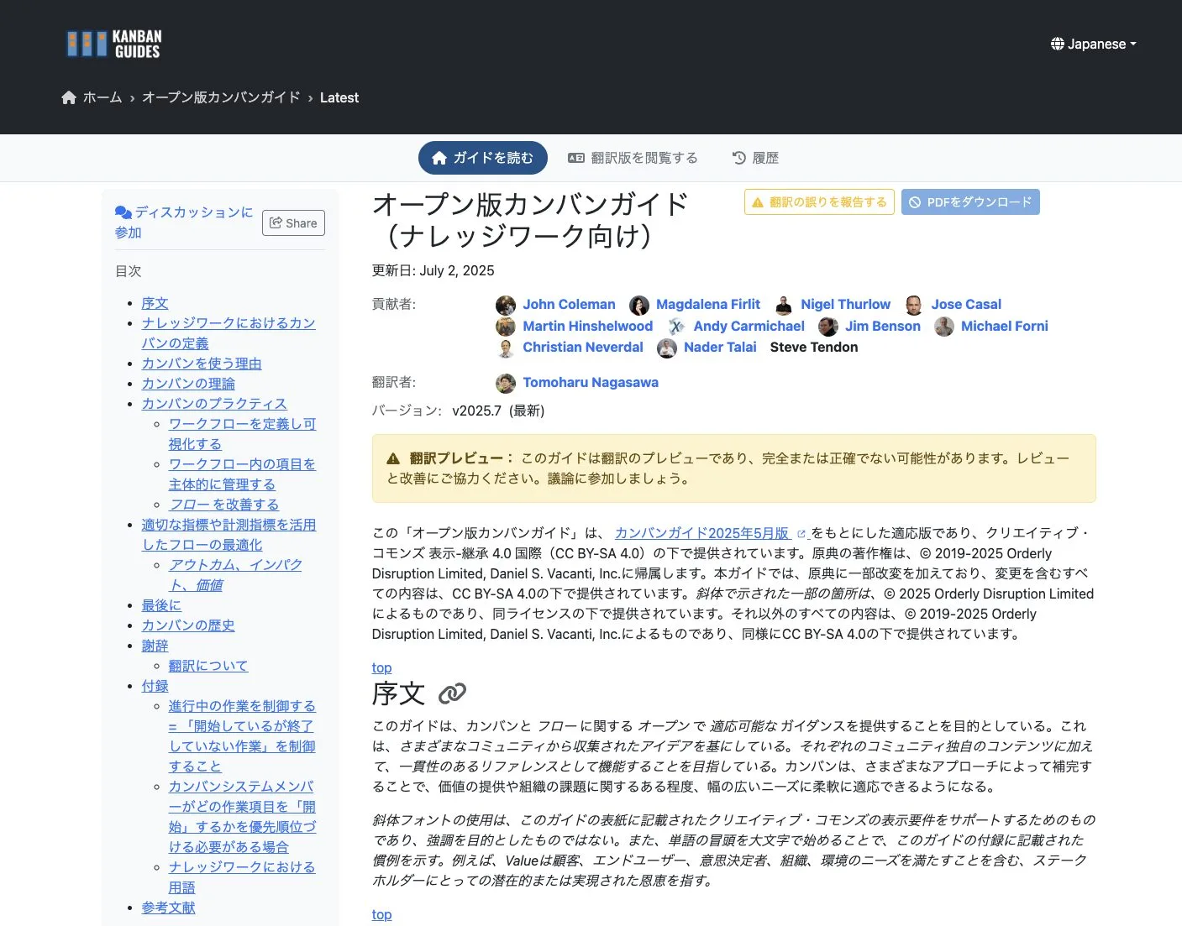Report translation error with 翻訳の誤りを報告する
The width and height of the screenshot is (1182, 926).
819,202
